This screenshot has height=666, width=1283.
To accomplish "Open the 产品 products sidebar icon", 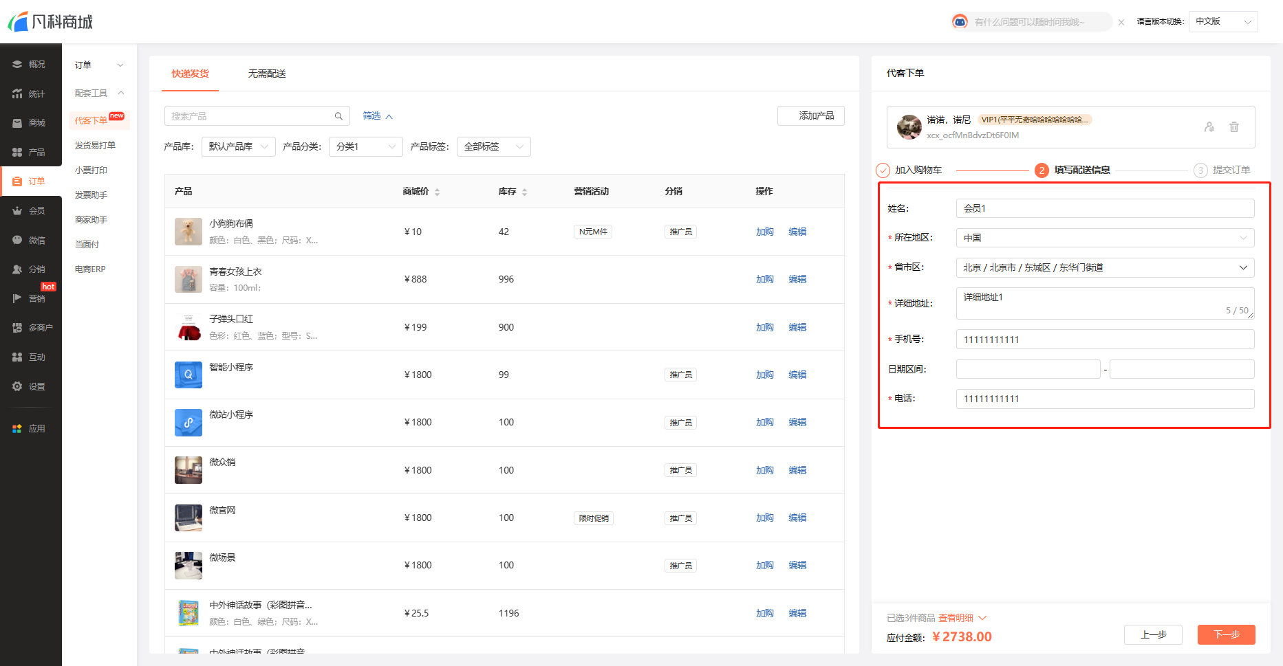I will point(17,152).
